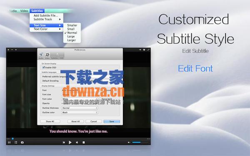This screenshot has width=250, height=156.
Task: Stop playback with the square Stop button
Action: pos(84,142)
